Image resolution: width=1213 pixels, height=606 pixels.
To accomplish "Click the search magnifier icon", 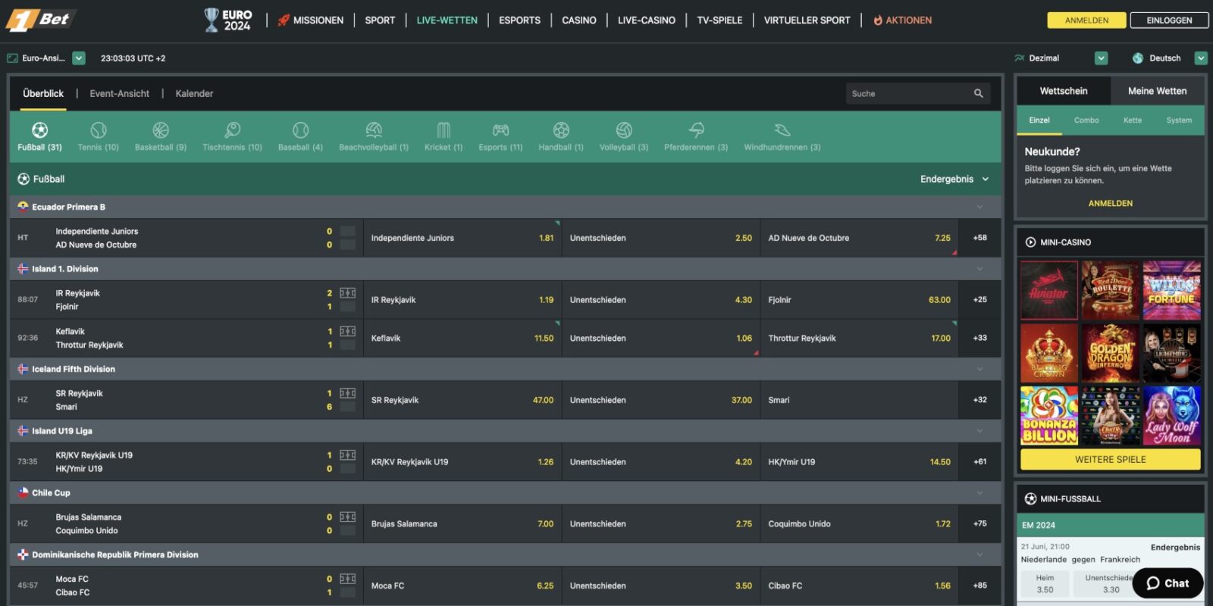I will (x=978, y=94).
